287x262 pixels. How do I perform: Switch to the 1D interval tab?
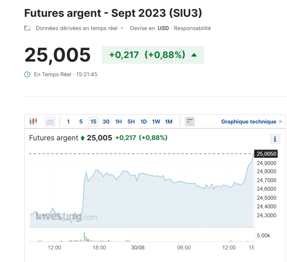click(143, 122)
